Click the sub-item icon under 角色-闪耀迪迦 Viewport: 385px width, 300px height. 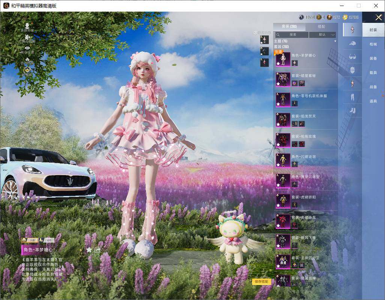coord(295,164)
